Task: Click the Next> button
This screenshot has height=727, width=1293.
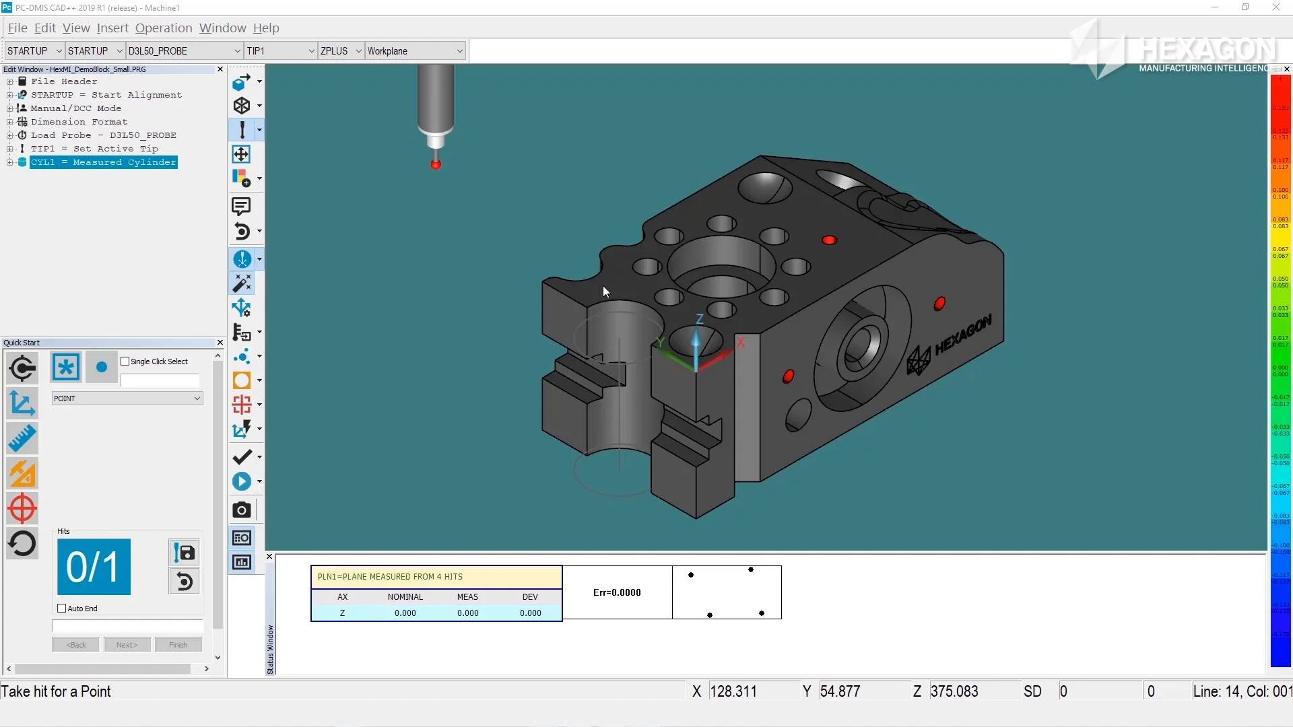Action: pos(127,645)
